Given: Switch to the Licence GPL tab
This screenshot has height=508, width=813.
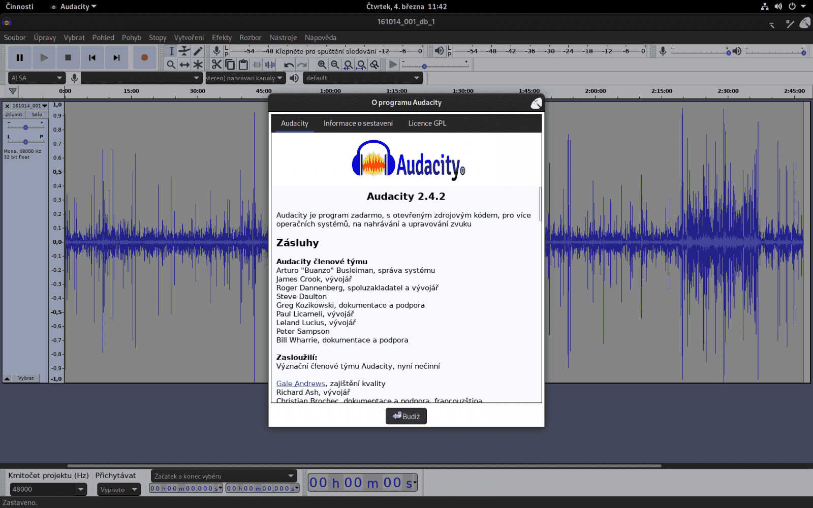Looking at the screenshot, I should (x=427, y=123).
